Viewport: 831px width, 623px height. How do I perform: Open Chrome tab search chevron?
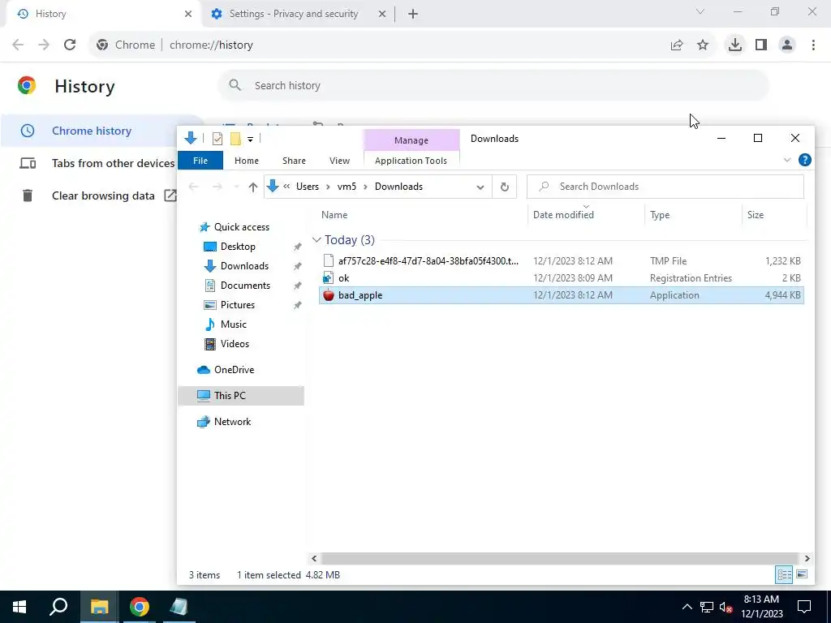pyautogui.click(x=700, y=11)
